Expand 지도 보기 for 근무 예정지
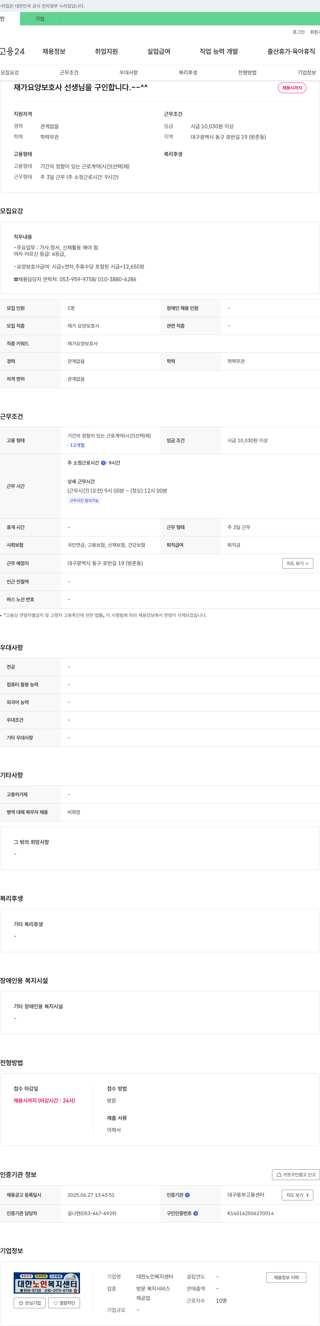 (297, 563)
